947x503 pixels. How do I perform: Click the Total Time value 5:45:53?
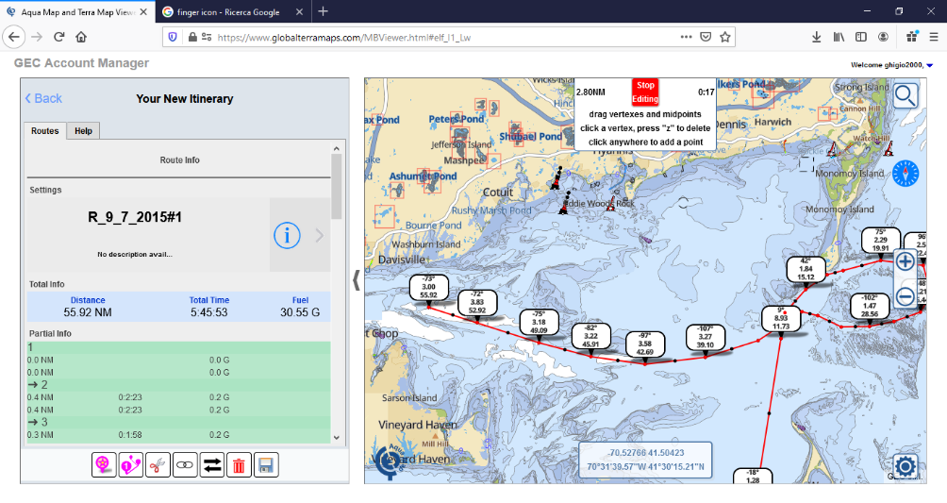(x=209, y=312)
